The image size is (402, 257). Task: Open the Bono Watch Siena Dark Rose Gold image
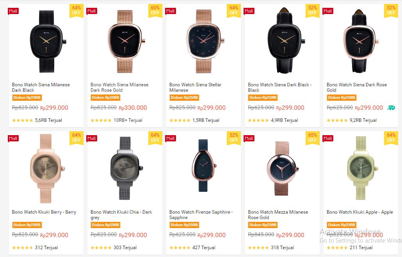361,41
